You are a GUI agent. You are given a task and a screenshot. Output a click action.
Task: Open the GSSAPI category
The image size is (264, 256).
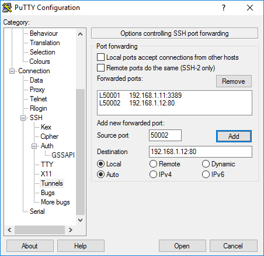point(63,155)
